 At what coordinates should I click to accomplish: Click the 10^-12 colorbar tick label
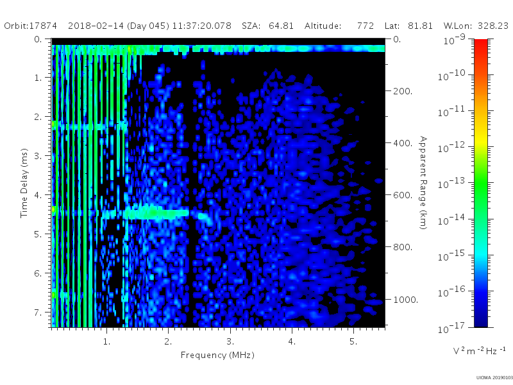click(452, 148)
